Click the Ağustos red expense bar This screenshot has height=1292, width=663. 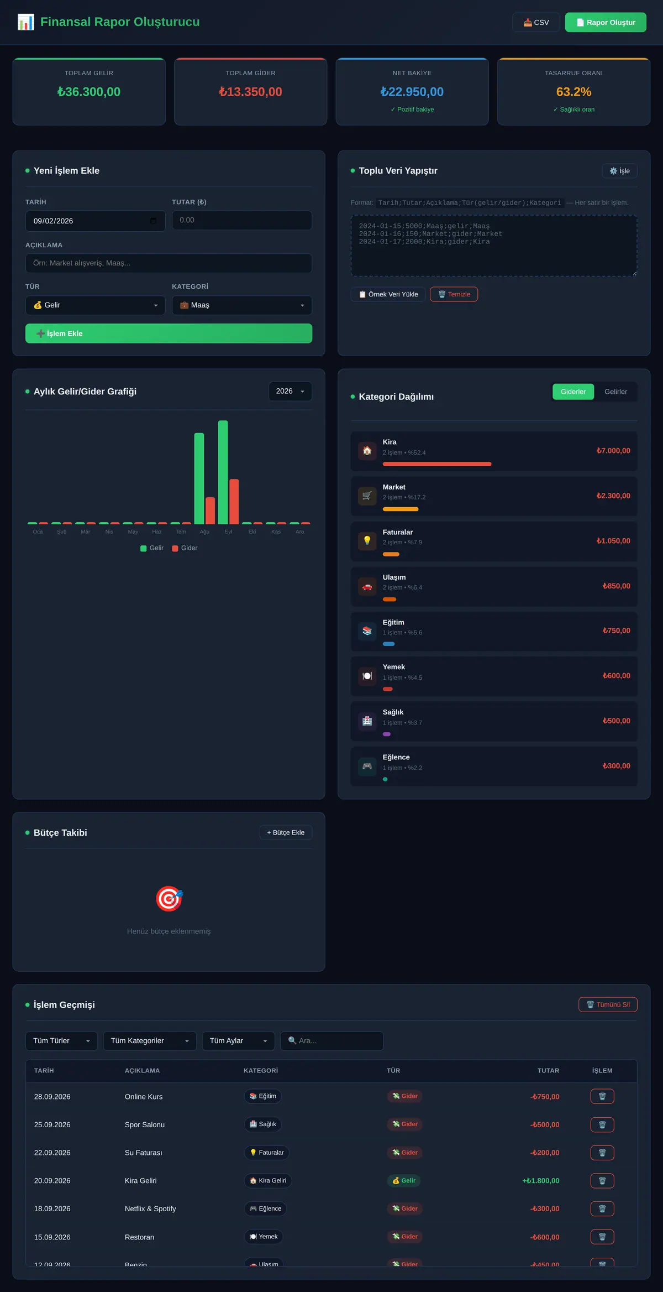coord(211,510)
